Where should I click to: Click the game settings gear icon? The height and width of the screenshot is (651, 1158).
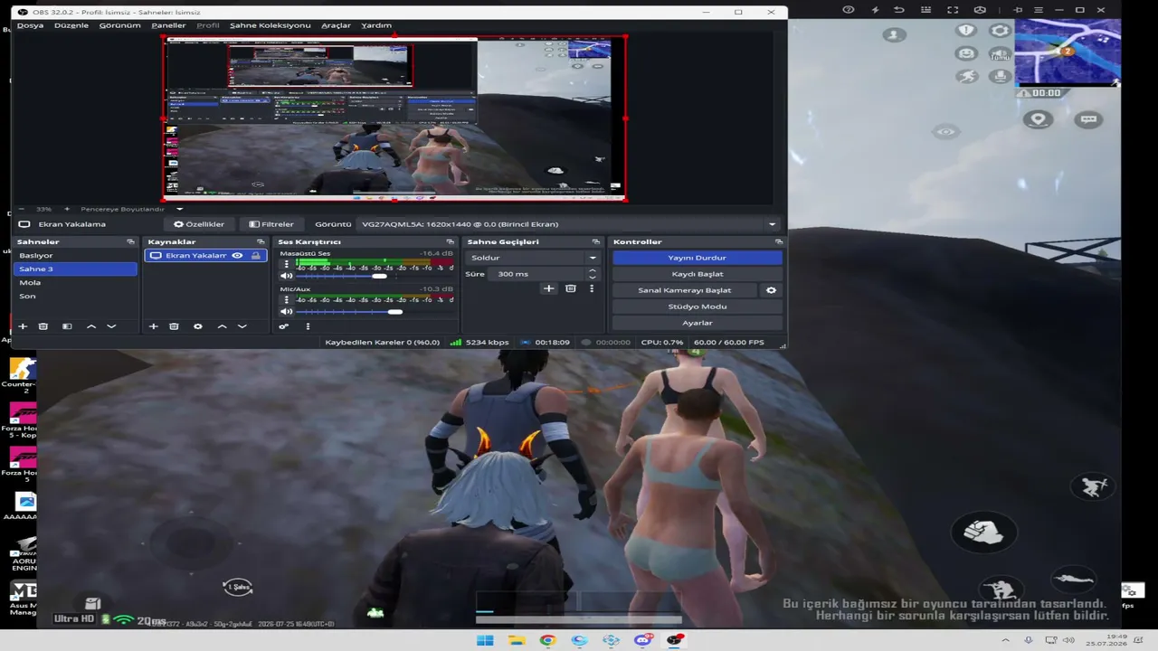pos(1000,31)
